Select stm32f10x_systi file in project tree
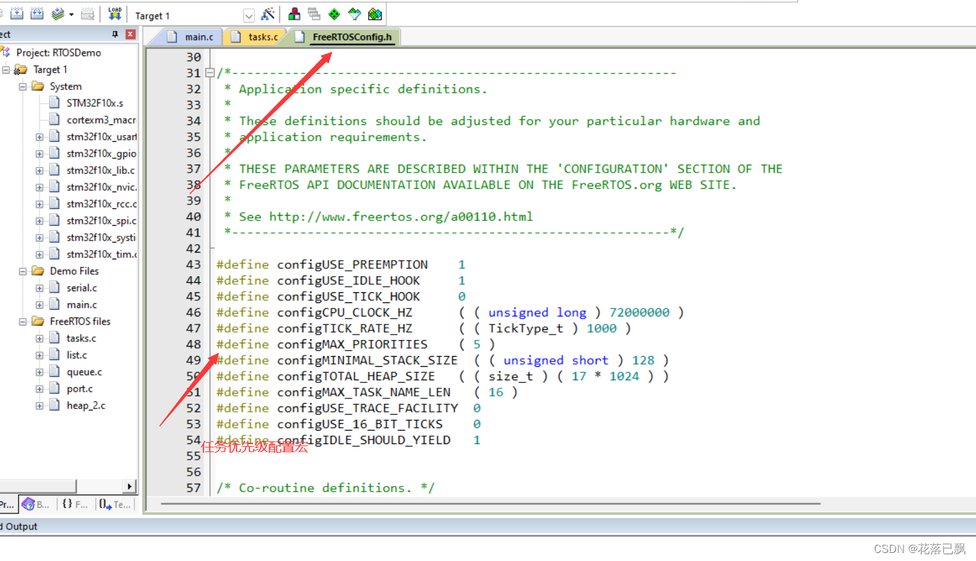 pos(101,237)
